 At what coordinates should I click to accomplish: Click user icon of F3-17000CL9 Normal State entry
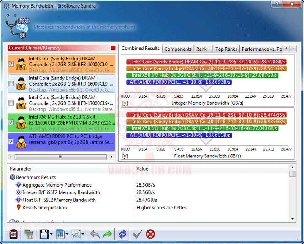(21, 103)
